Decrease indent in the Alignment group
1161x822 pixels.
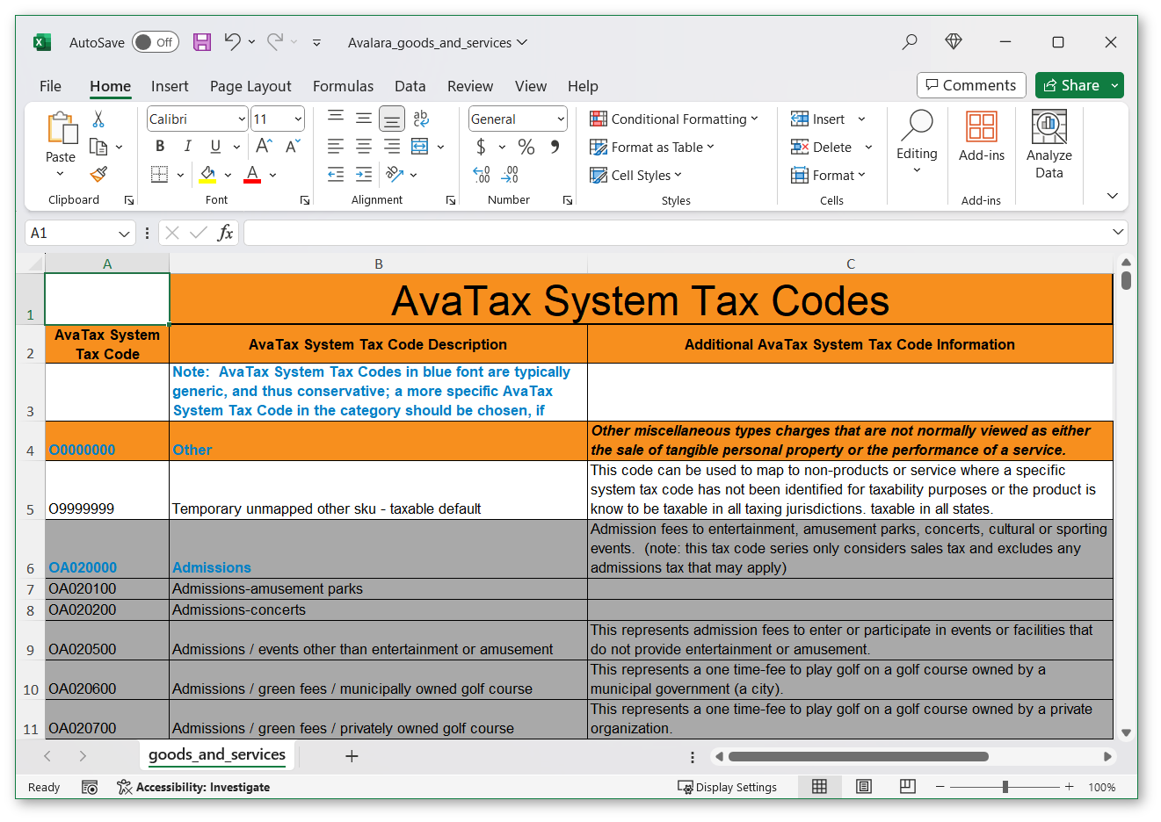point(336,175)
